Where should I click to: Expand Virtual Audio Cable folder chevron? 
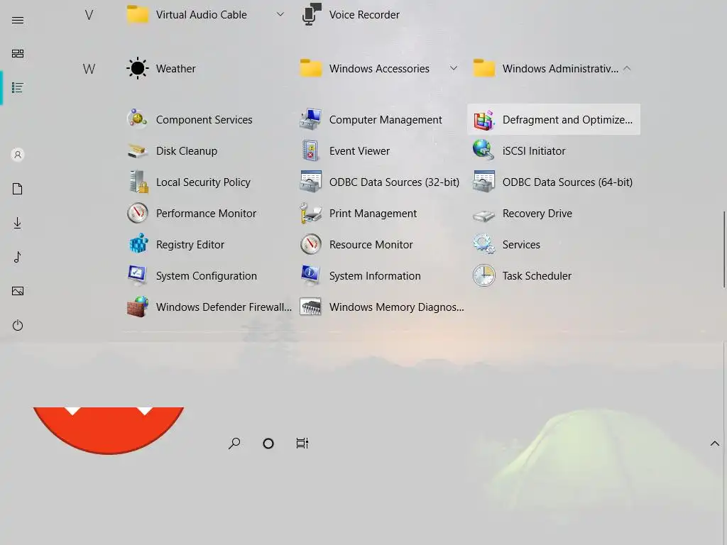coord(280,14)
